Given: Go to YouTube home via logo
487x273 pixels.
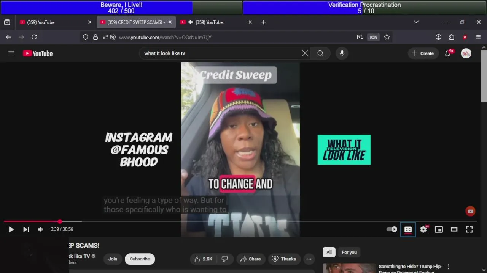Looking at the screenshot, I should [x=38, y=53].
